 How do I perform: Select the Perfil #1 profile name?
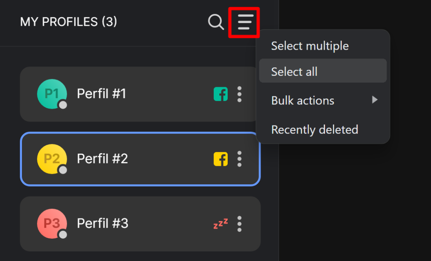101,94
